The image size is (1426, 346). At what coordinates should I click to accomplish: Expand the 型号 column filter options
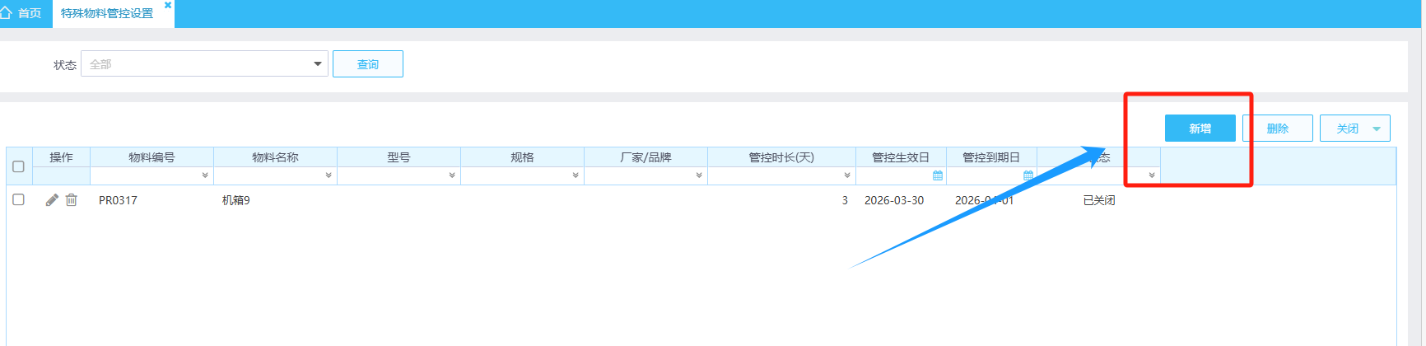[x=452, y=175]
